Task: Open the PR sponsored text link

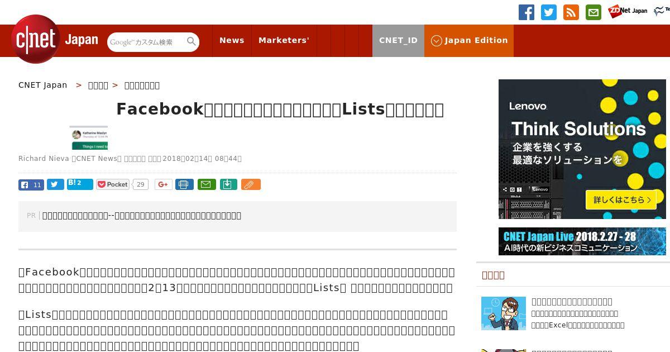Action: click(x=142, y=215)
